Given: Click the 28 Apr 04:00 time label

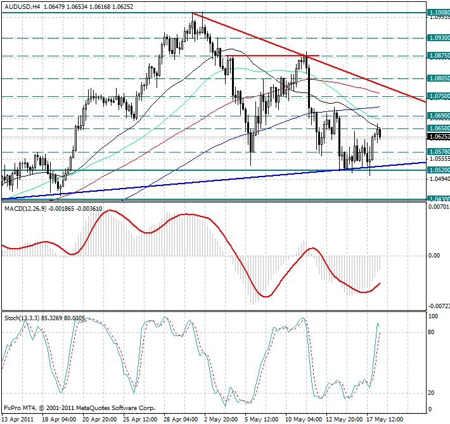Looking at the screenshot, I should pos(181,420).
